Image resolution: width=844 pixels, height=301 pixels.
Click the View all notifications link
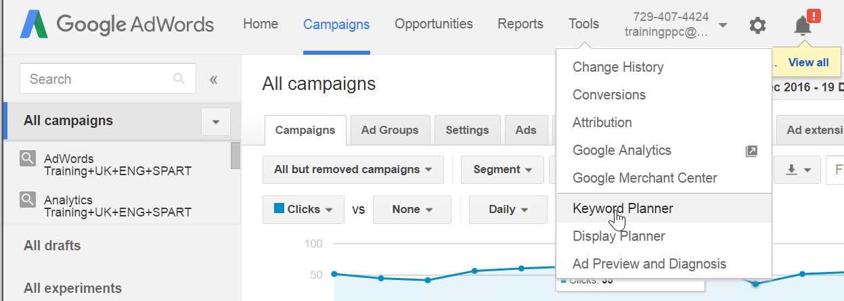point(808,62)
